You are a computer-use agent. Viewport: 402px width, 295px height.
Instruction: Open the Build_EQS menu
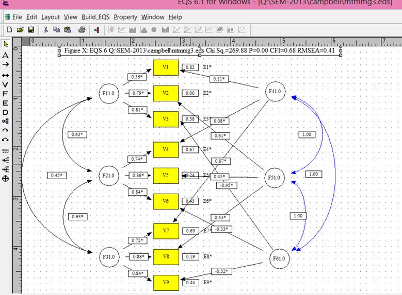95,17
